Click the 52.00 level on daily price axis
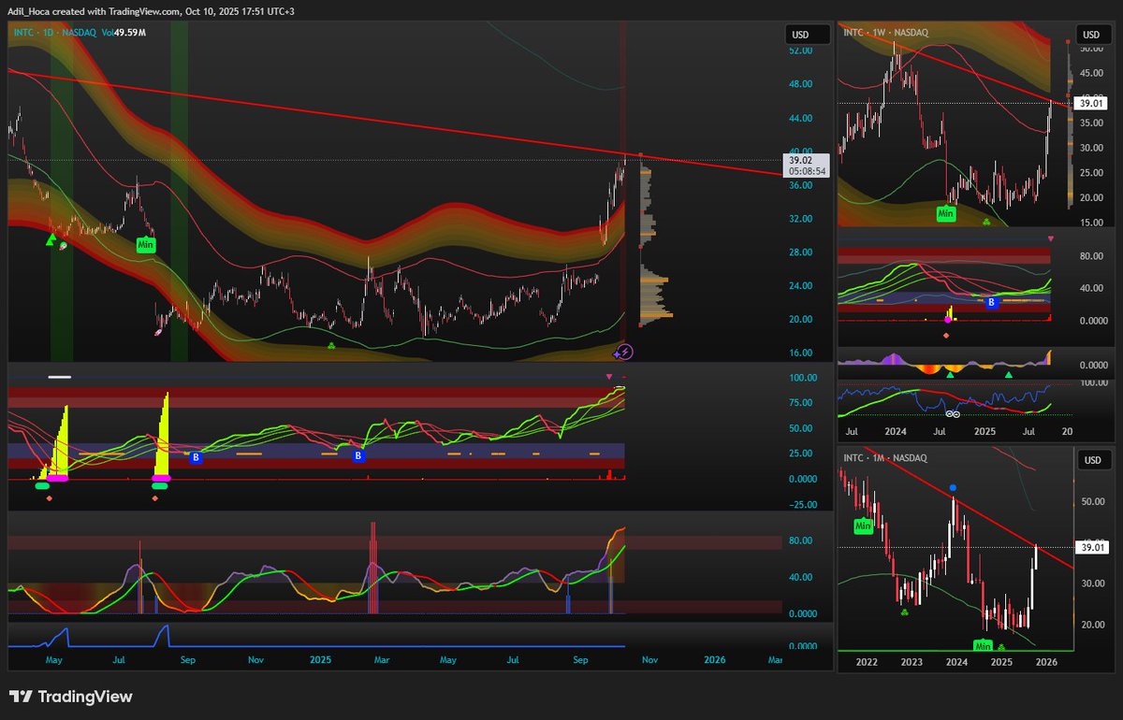 tap(800, 50)
